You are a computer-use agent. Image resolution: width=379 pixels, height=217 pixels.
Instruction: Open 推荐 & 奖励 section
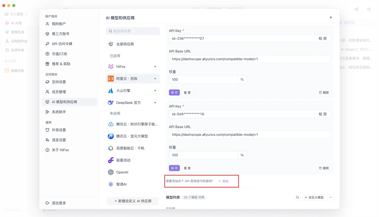[x=69, y=64]
